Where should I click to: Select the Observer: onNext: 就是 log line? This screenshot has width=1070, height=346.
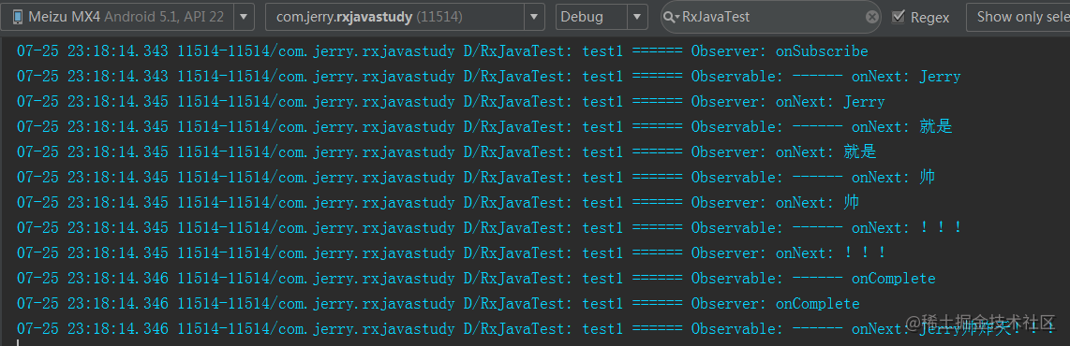pos(446,151)
